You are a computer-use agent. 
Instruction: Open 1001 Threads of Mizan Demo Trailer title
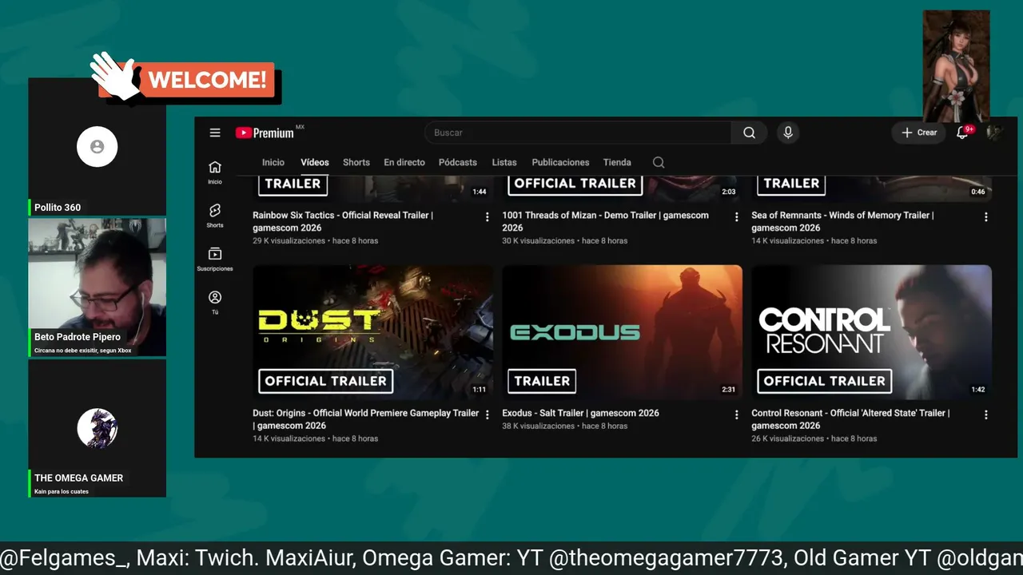(606, 221)
